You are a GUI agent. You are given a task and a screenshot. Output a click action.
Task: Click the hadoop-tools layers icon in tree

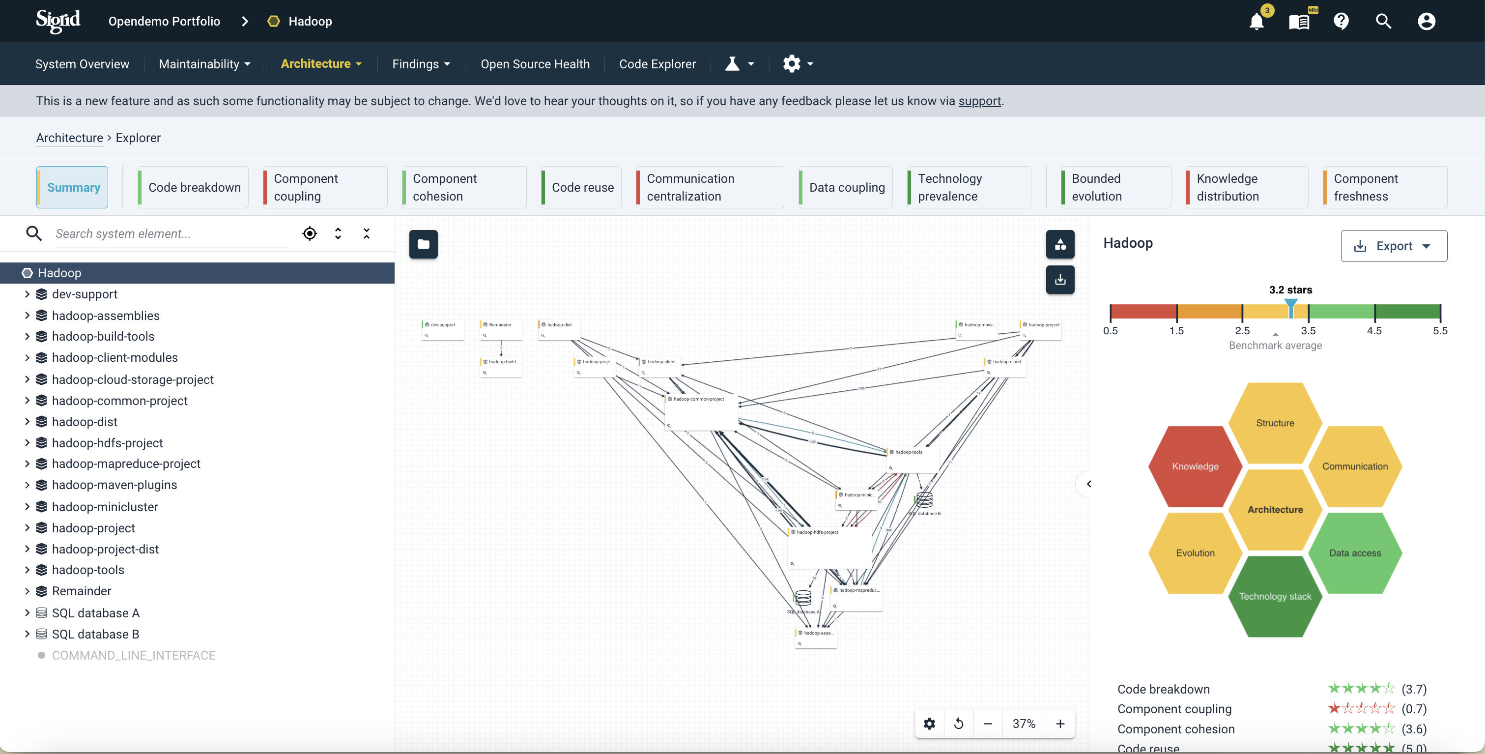(x=41, y=570)
